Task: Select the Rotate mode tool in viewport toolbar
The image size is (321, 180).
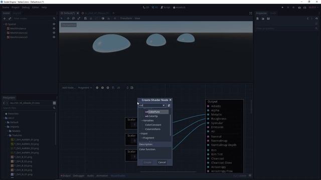Action: (74, 18)
